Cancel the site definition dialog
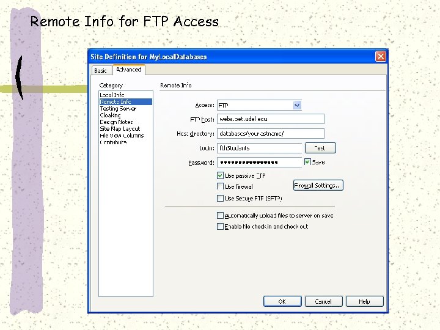 pos(323,301)
